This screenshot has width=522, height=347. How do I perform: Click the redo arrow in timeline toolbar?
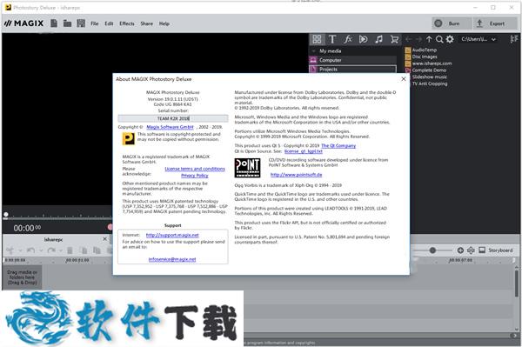51,250
